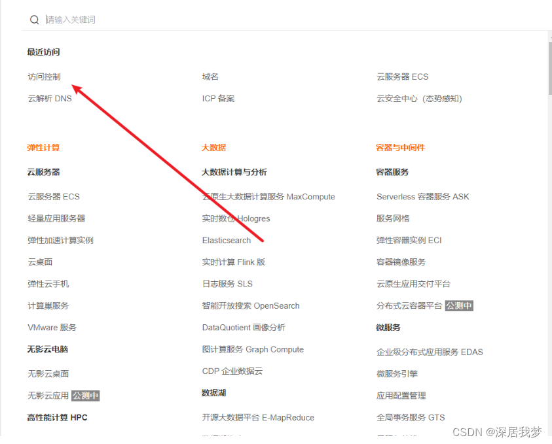This screenshot has height=444, width=552.
Task: Open 无影云应用 product
Action: click(x=48, y=396)
